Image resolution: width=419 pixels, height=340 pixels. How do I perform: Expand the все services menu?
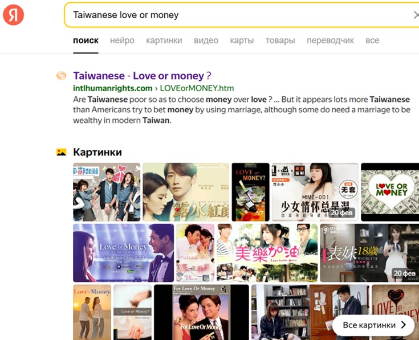[372, 40]
